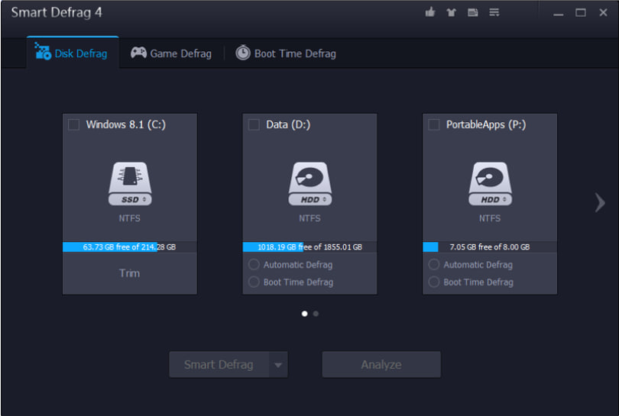Open the skin shirt icon in title bar
619x416 pixels.
click(x=451, y=13)
